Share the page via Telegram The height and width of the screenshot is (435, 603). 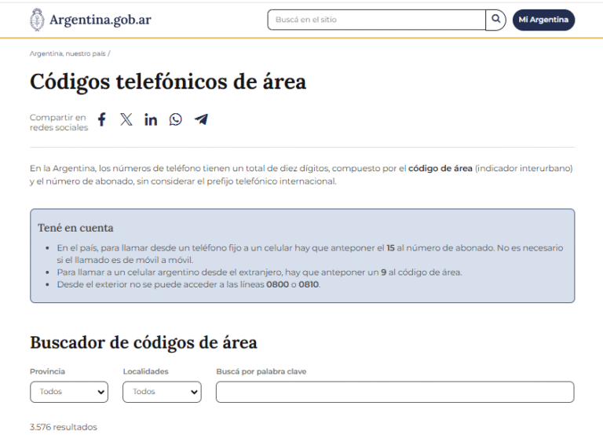pos(201,119)
